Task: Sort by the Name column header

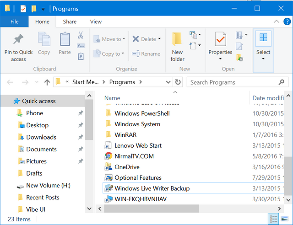Action: point(112,98)
